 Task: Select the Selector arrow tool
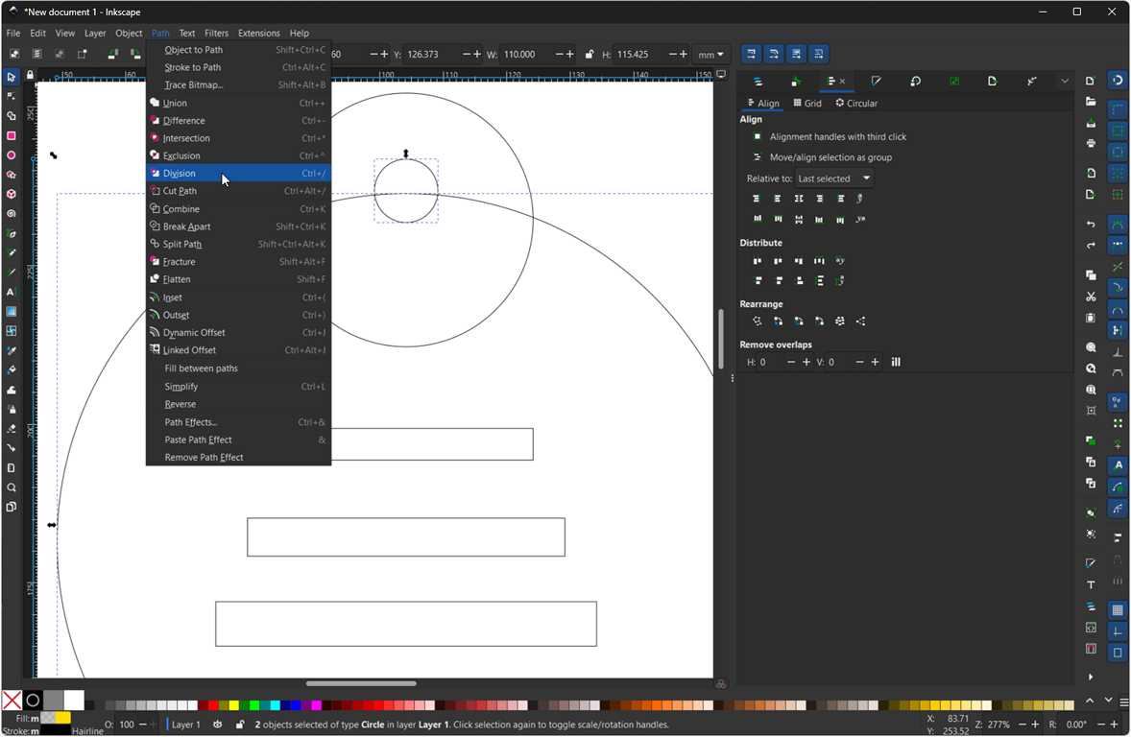coord(11,77)
